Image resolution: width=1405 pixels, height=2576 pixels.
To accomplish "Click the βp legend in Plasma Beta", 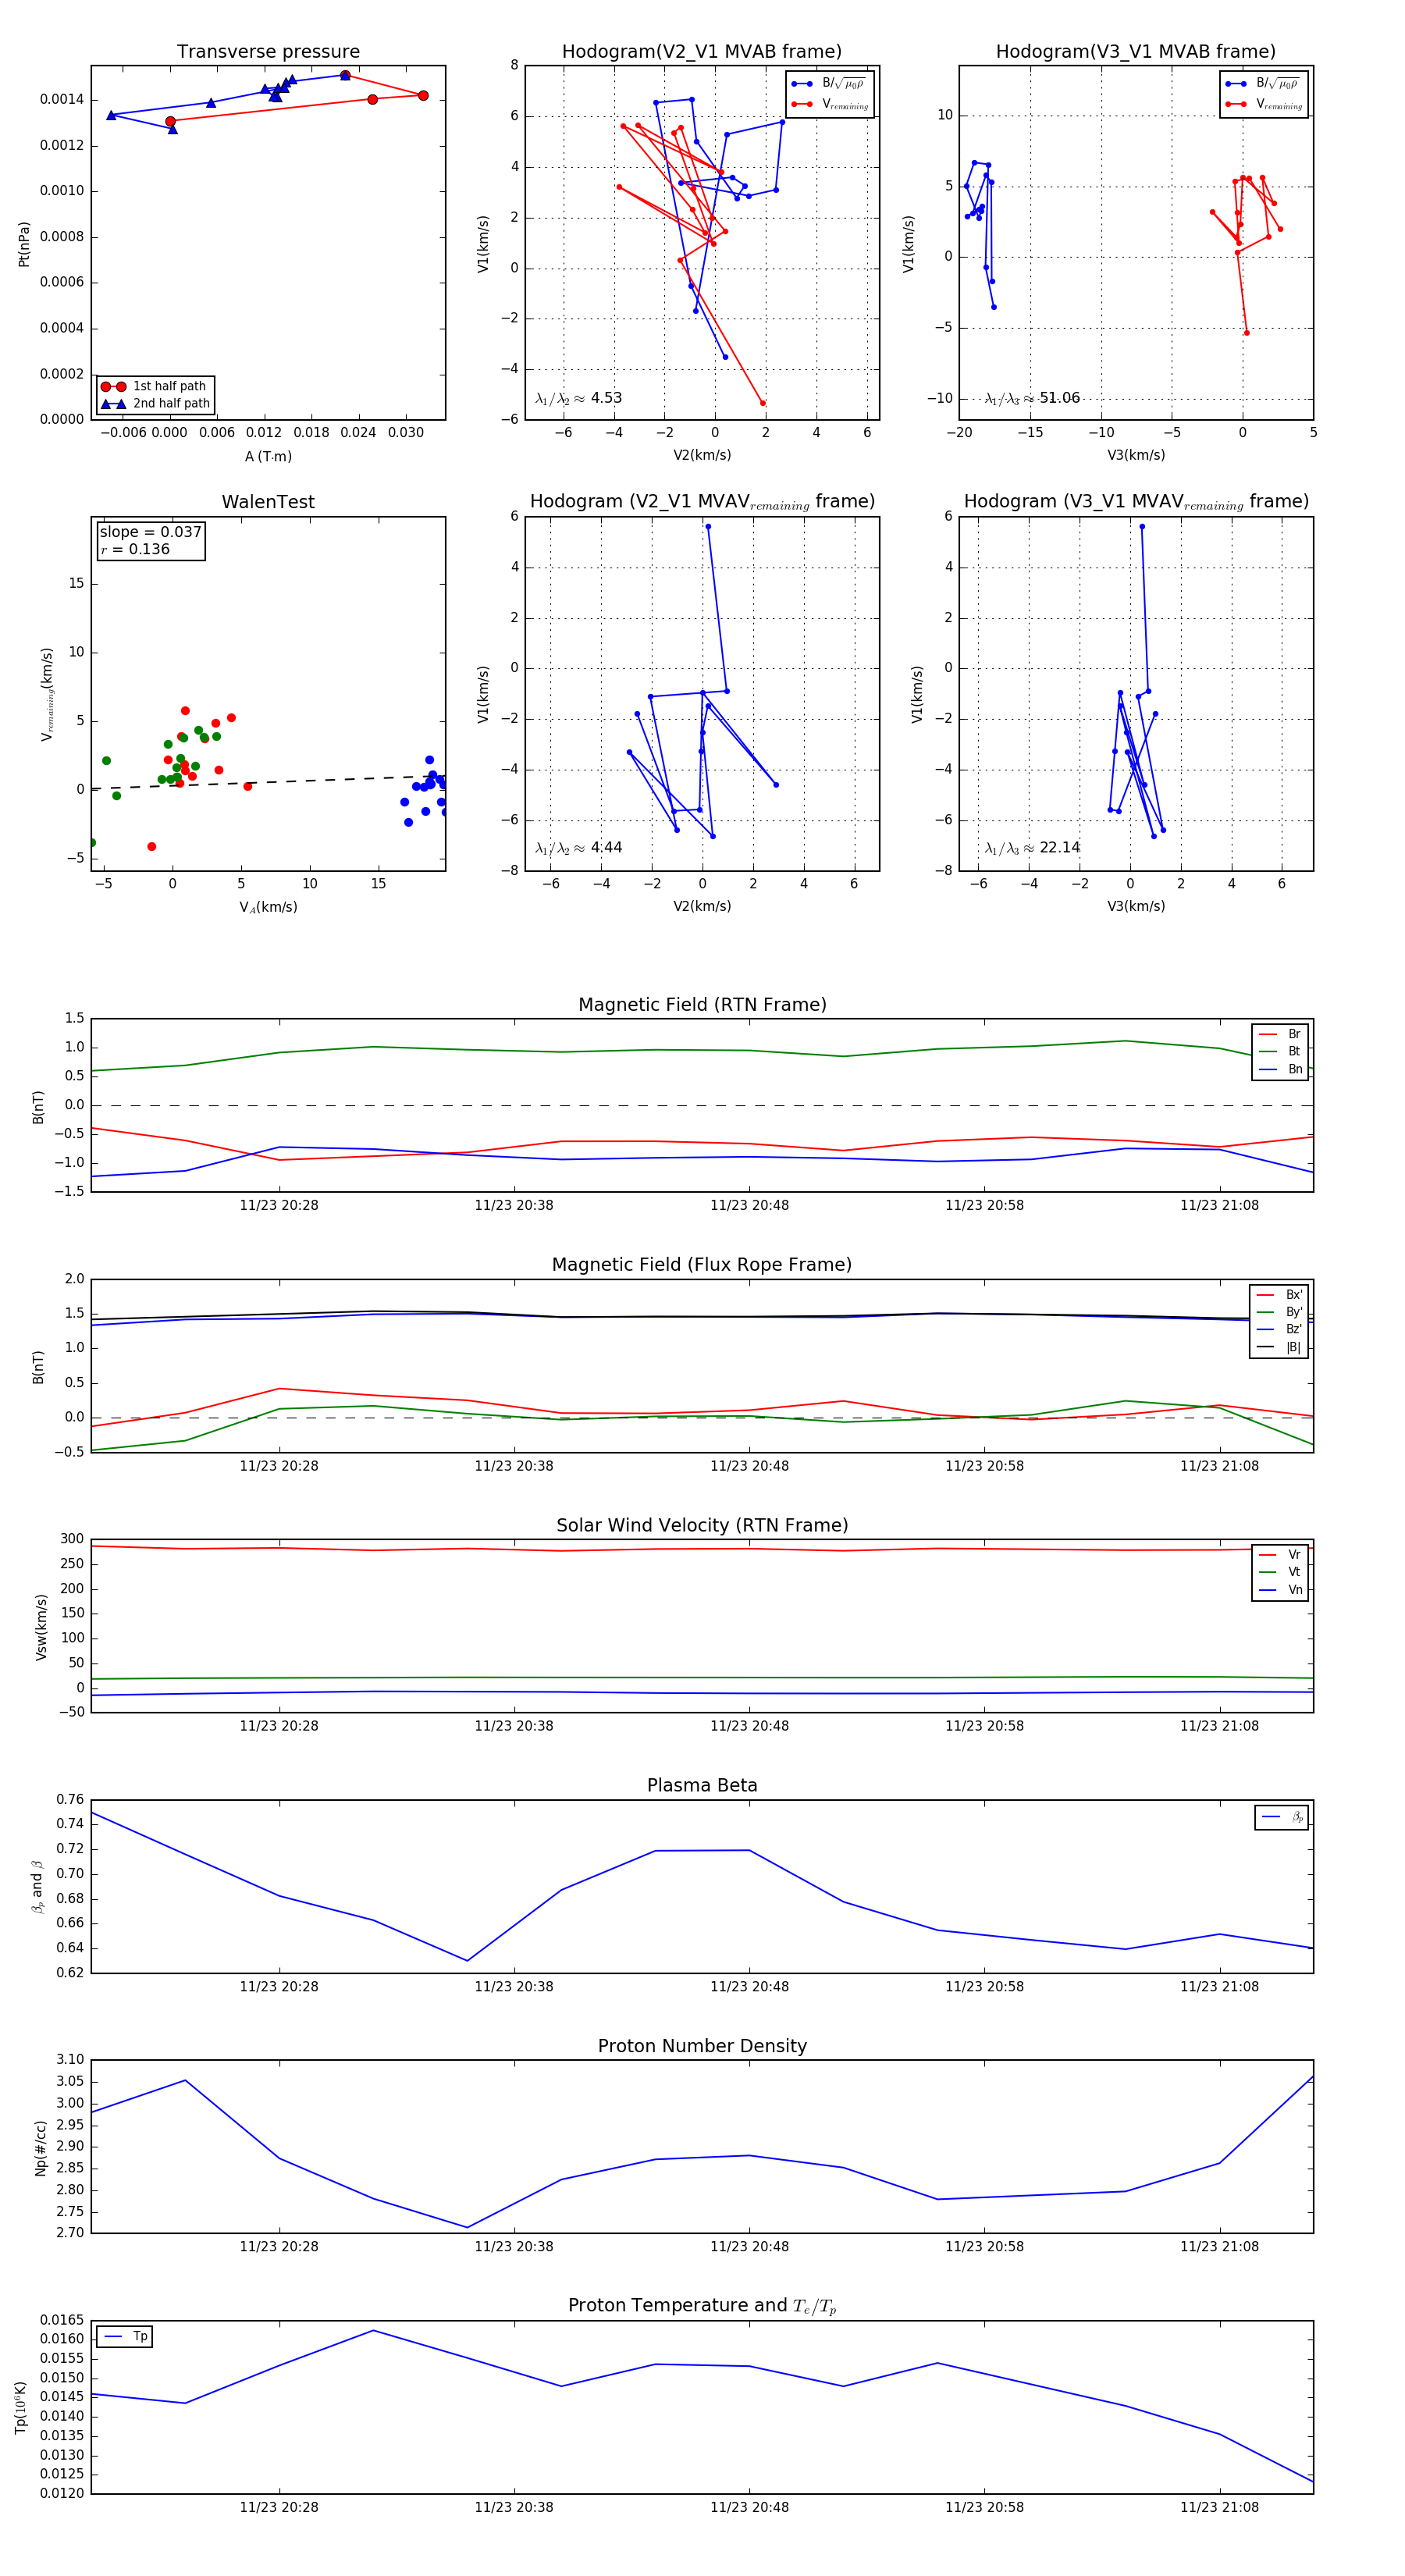I will pyautogui.click(x=1282, y=1817).
